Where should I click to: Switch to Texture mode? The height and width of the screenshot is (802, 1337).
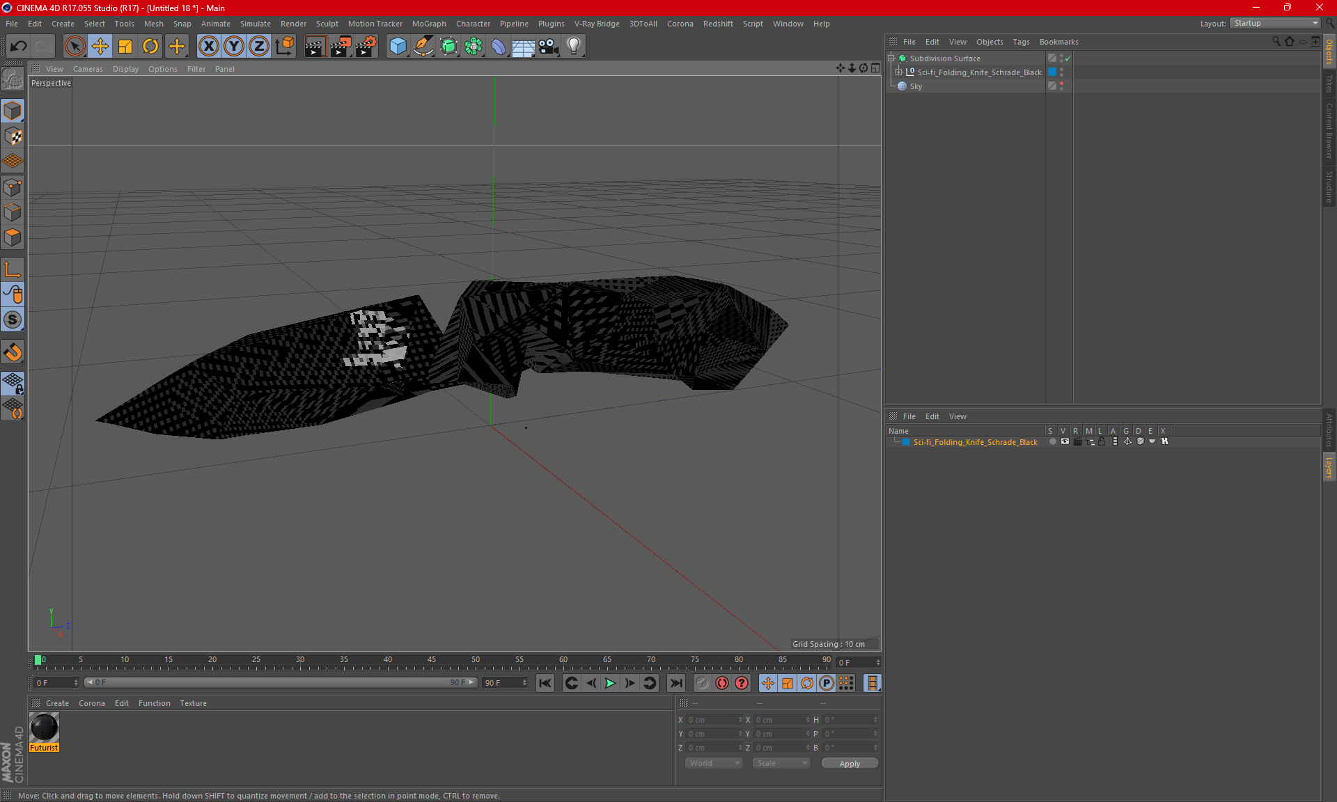pos(13,136)
